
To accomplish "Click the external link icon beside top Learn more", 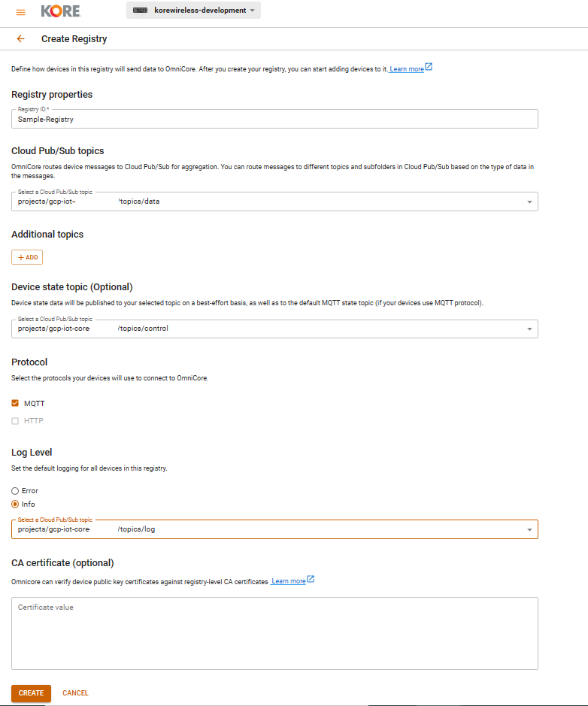I will [429, 67].
